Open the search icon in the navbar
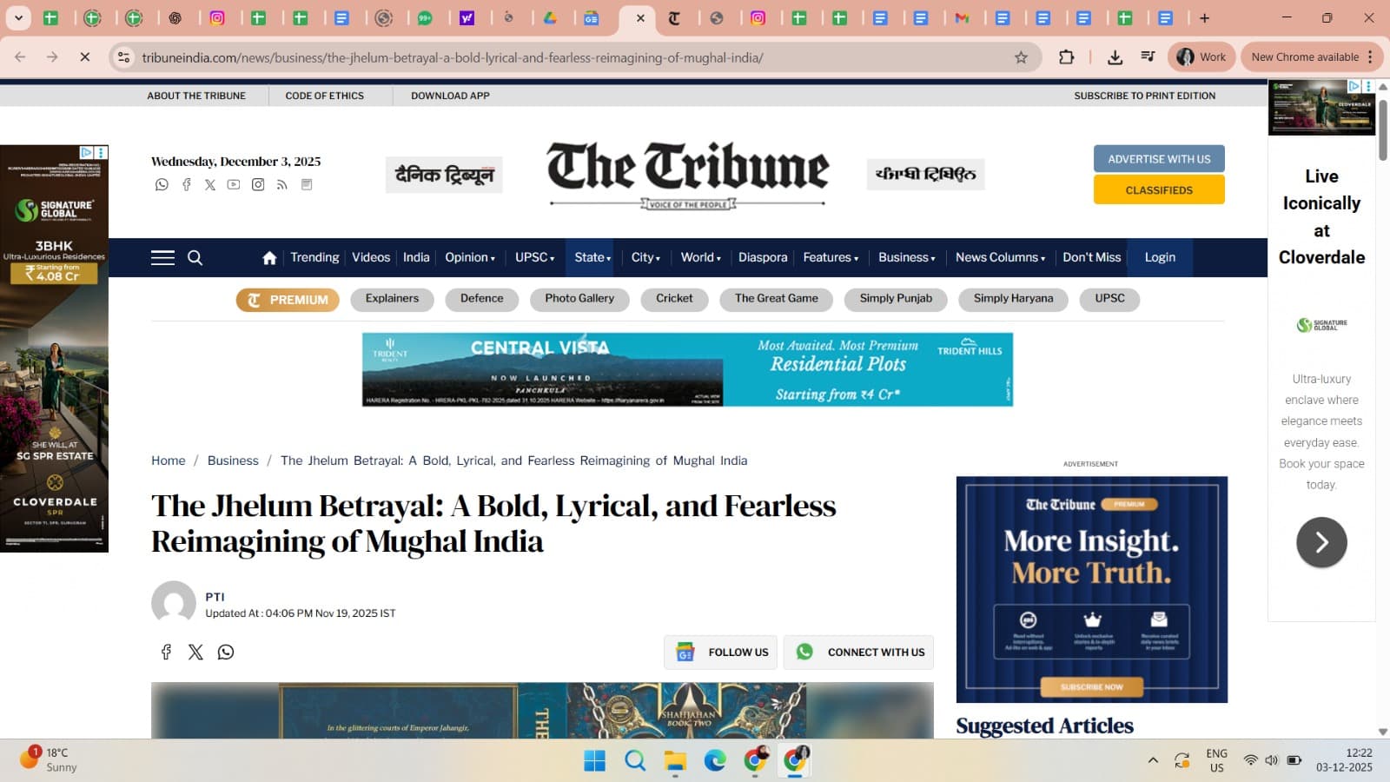Image resolution: width=1390 pixels, height=782 pixels. [x=195, y=257]
